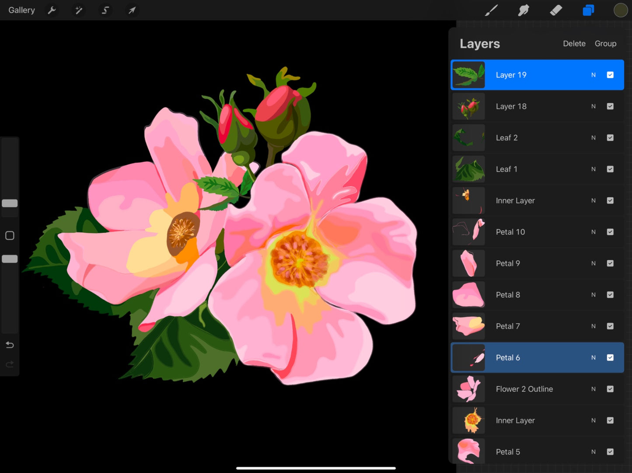
Task: Select the Eraser tool
Action: pyautogui.click(x=556, y=10)
